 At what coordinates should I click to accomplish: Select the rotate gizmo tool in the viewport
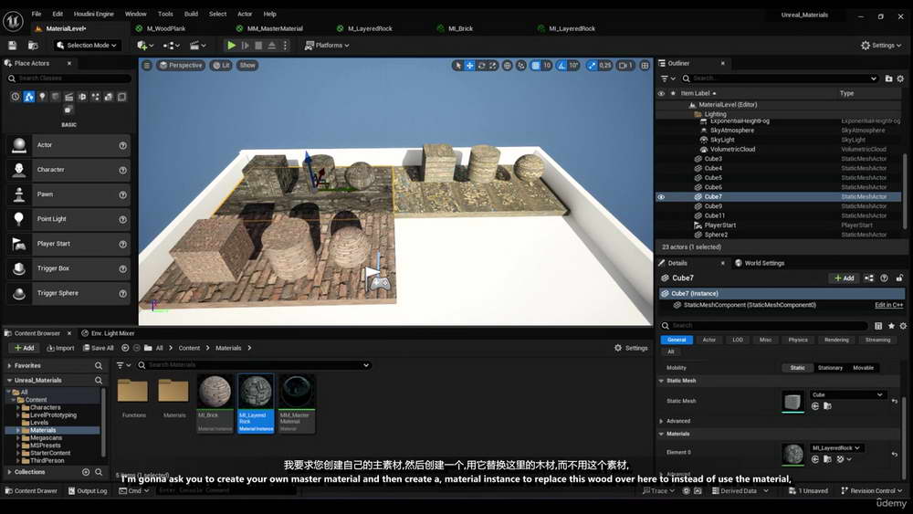point(481,66)
